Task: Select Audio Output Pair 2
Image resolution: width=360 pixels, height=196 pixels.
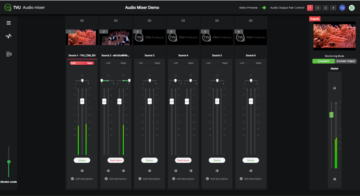Action: [x=317, y=8]
